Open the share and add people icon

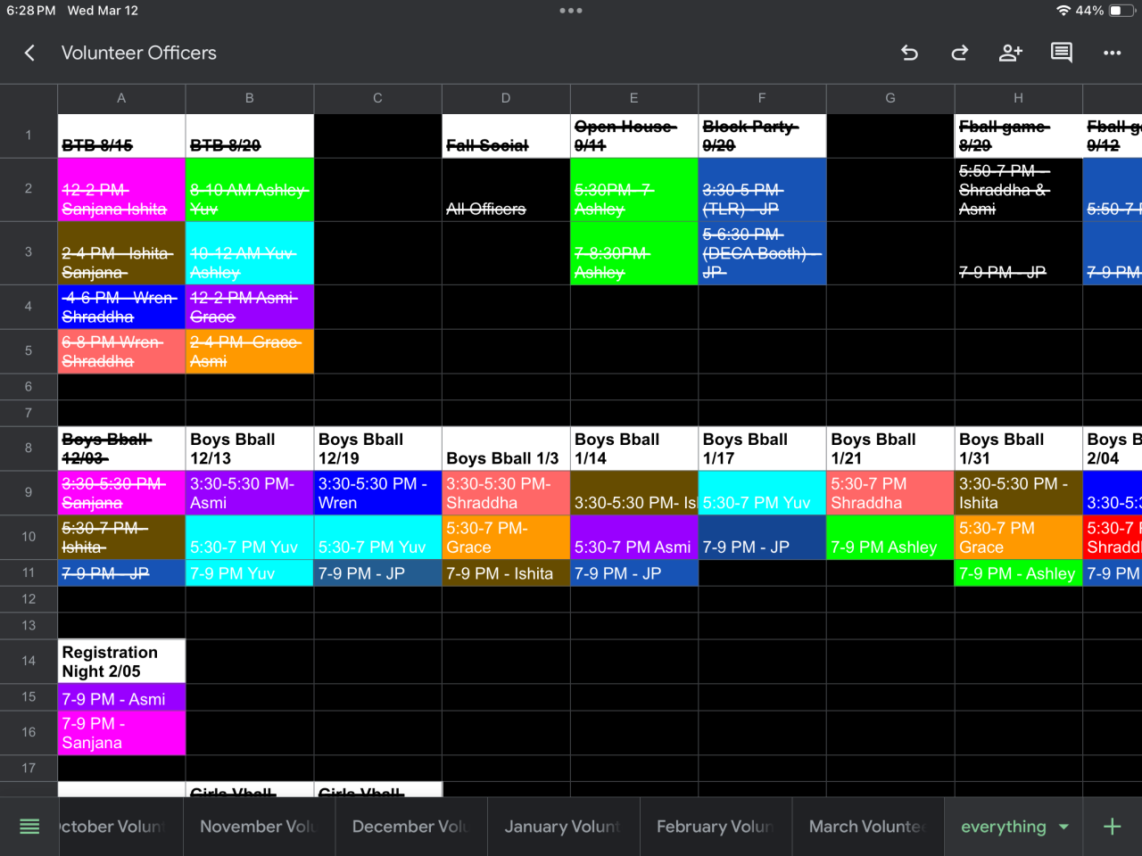(1011, 53)
